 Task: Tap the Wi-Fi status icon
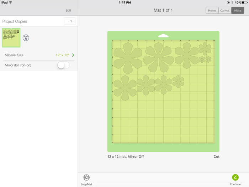11,2
